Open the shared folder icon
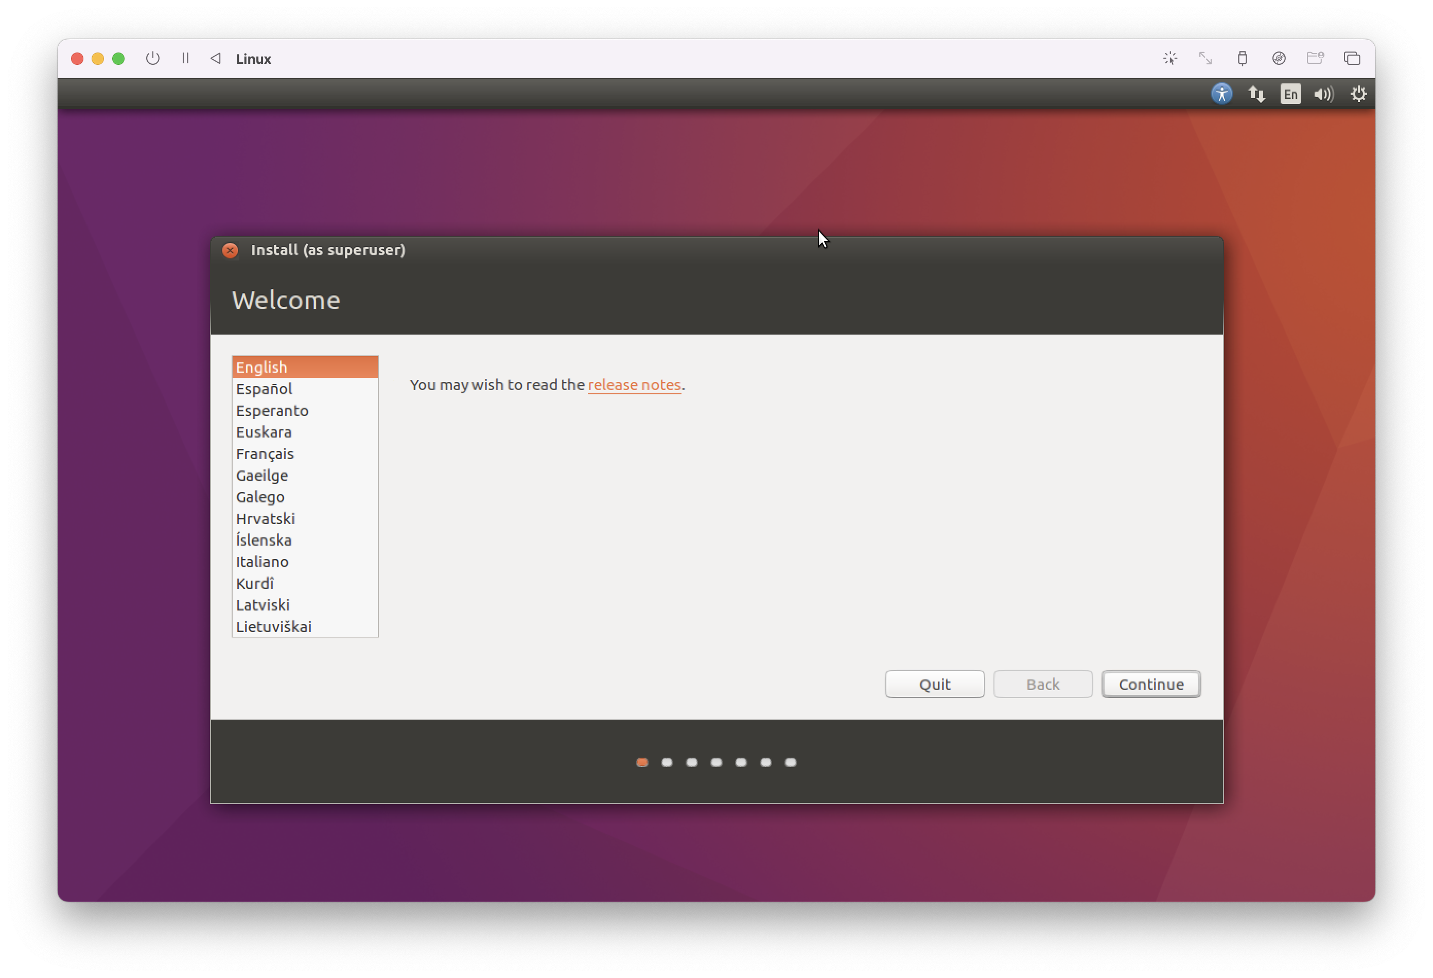This screenshot has width=1433, height=978. click(x=1315, y=59)
